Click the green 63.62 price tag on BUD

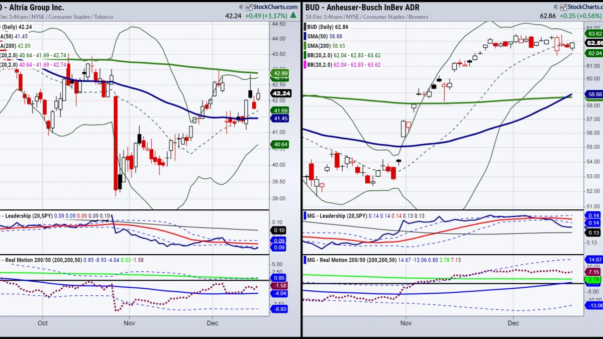coord(594,34)
